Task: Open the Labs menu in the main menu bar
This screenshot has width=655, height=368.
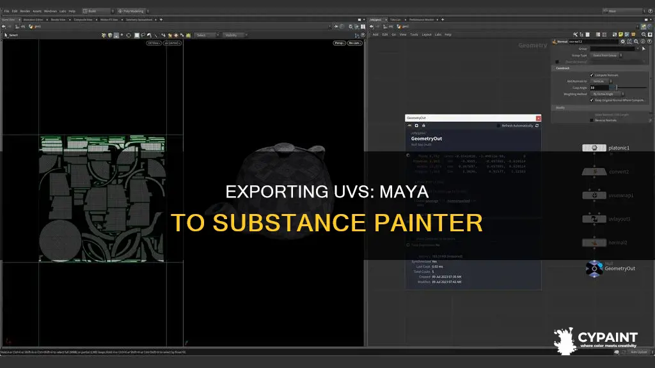Action: (63, 11)
